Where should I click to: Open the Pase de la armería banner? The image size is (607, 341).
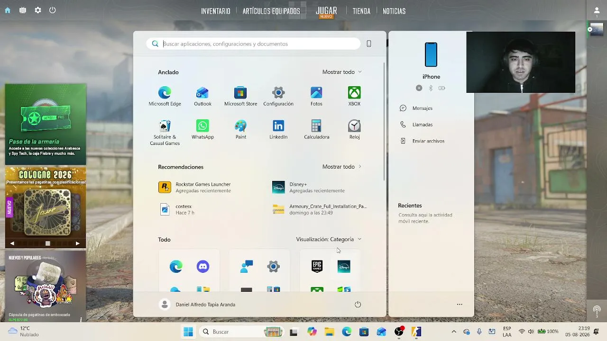click(x=46, y=124)
